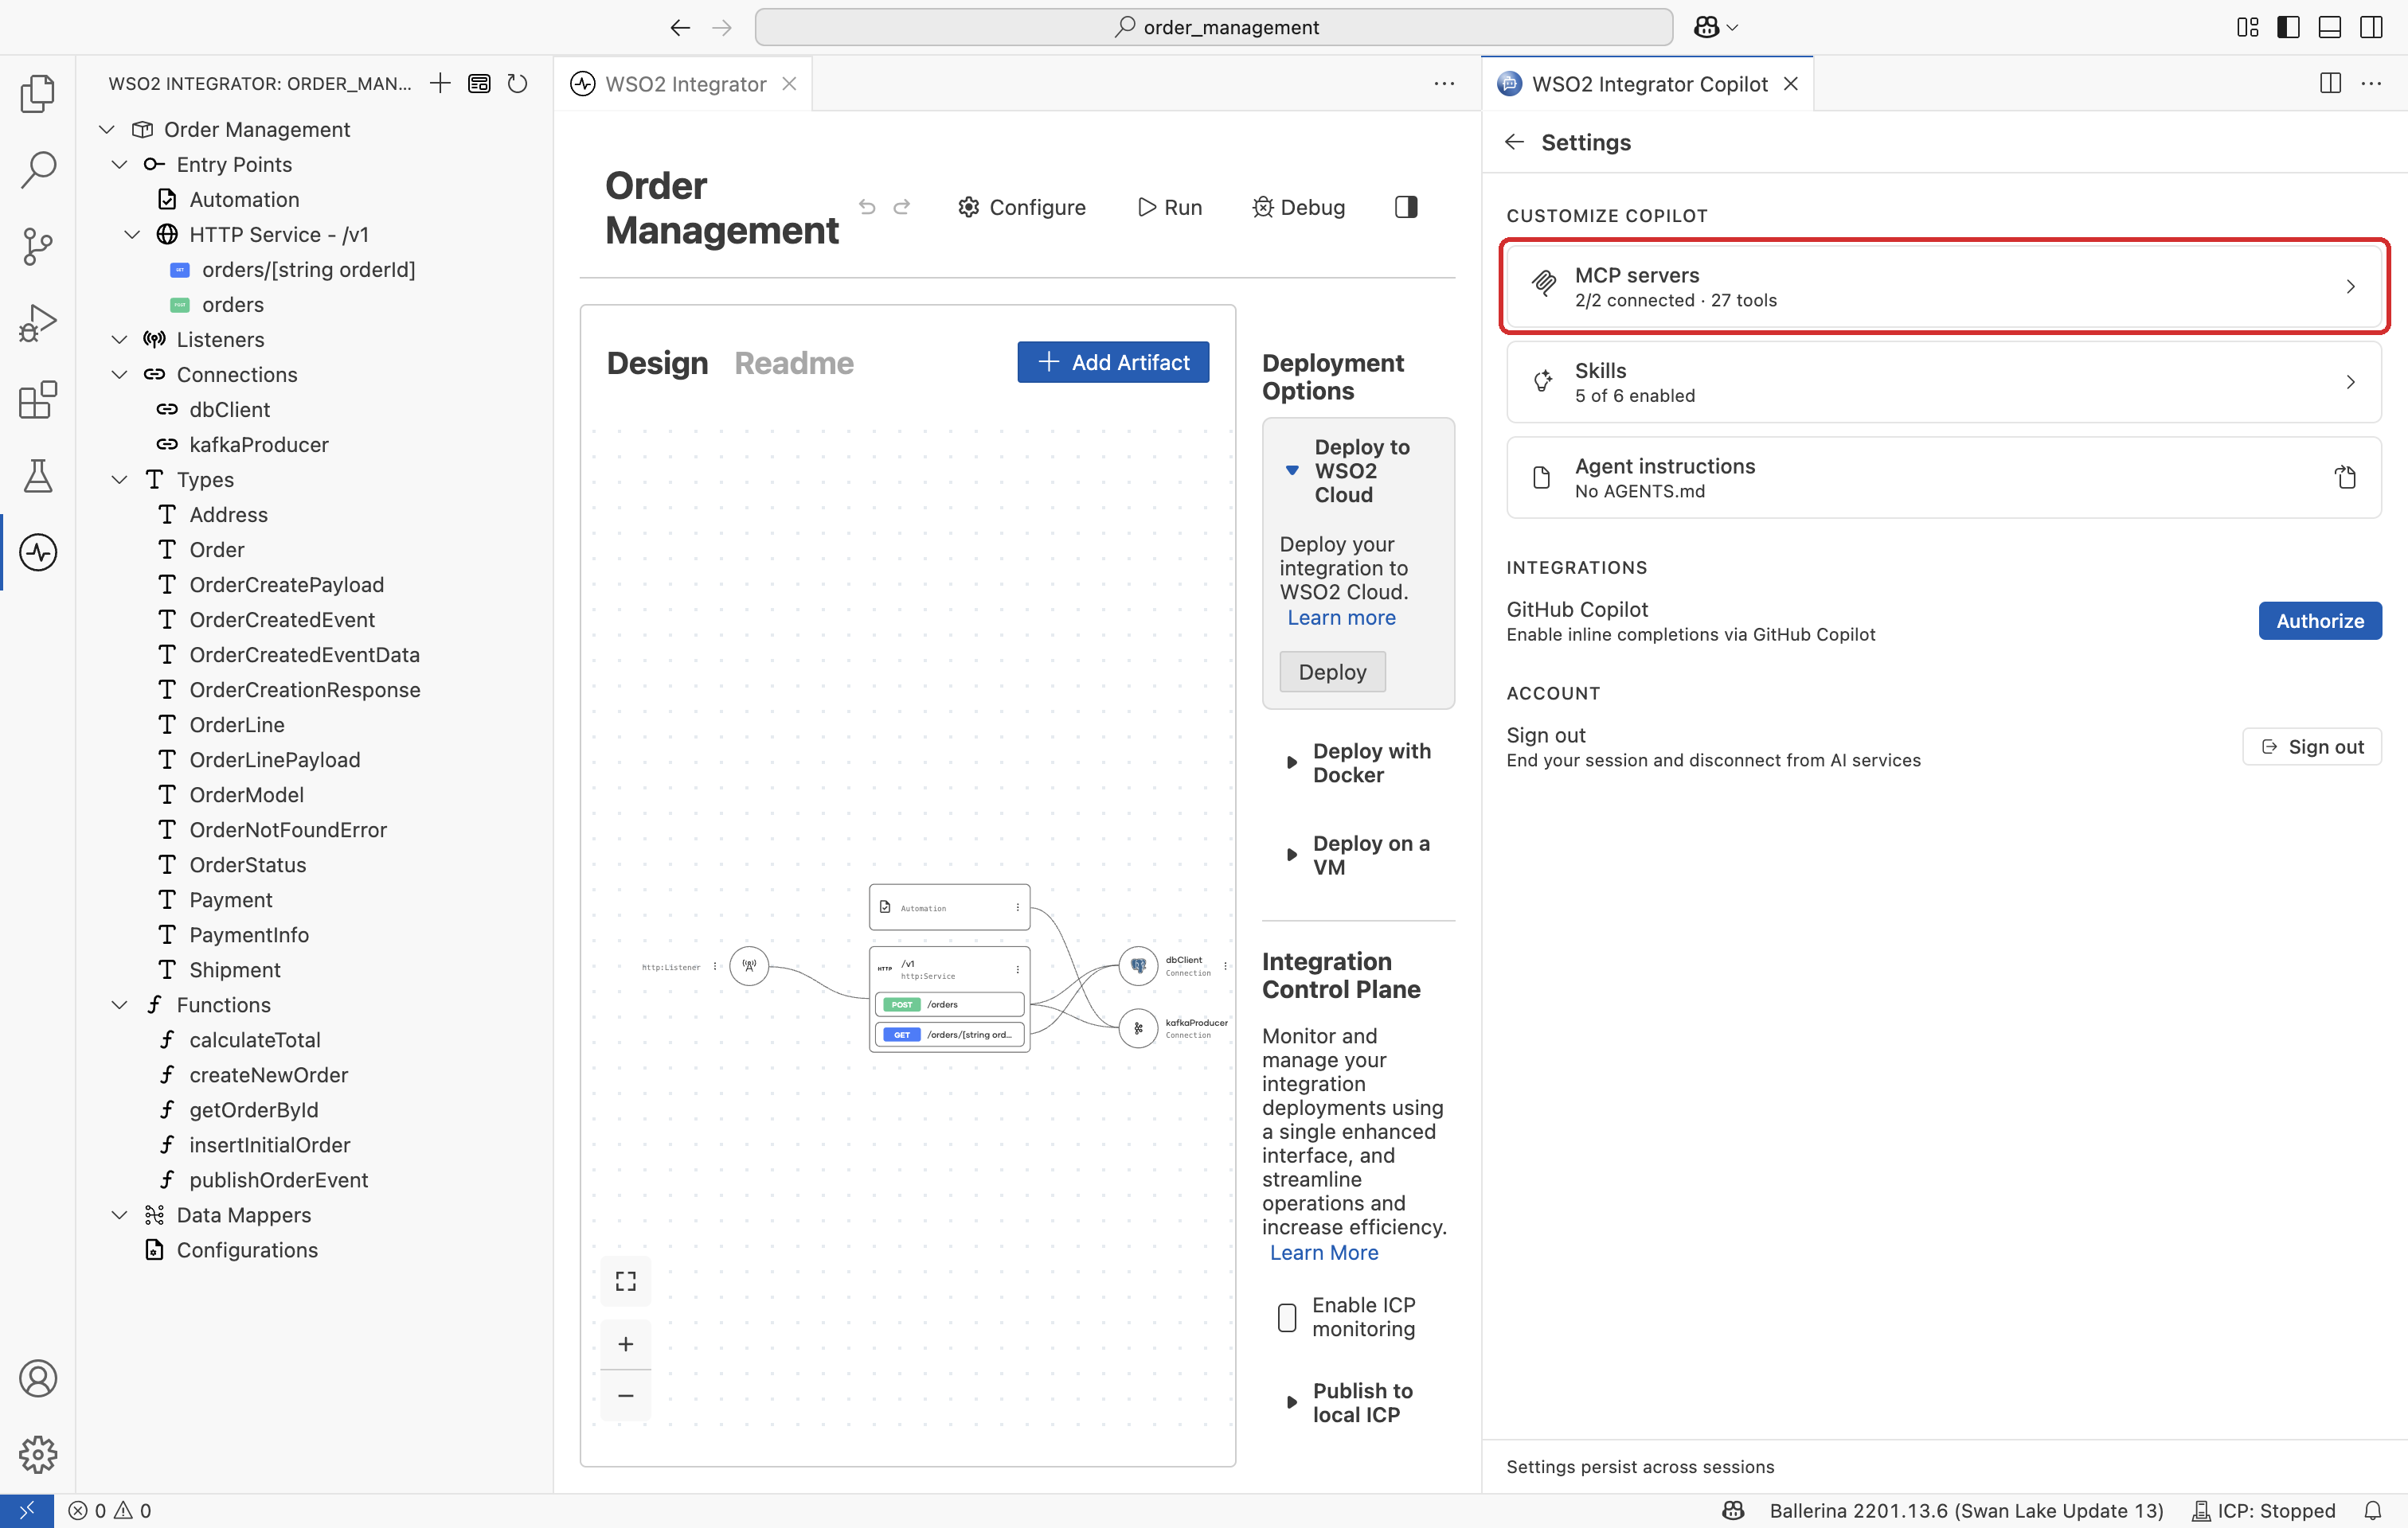Click ICP: Stopped in status bar
Image resolution: width=2408 pixels, height=1528 pixels.
pos(2263,1510)
